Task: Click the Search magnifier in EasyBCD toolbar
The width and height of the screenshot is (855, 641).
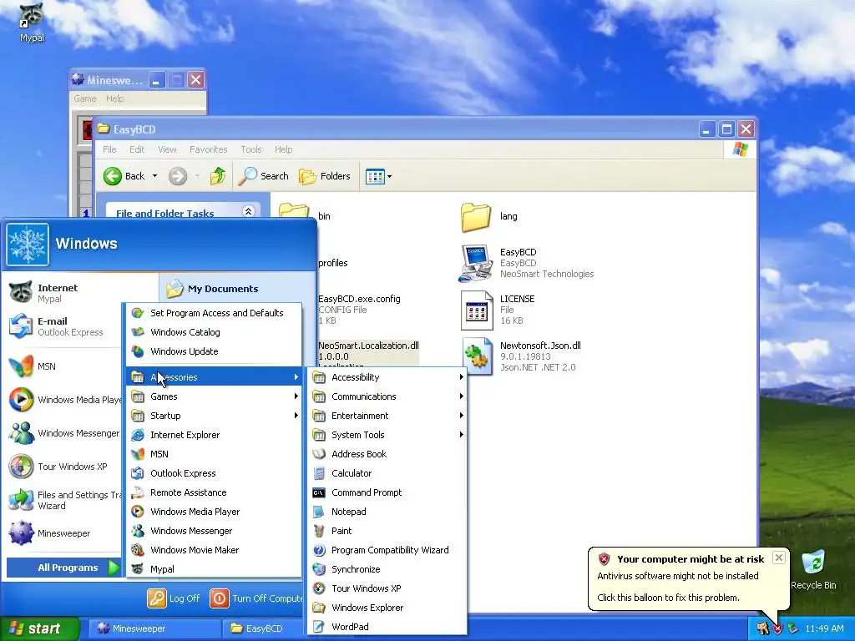Action: tap(247, 176)
